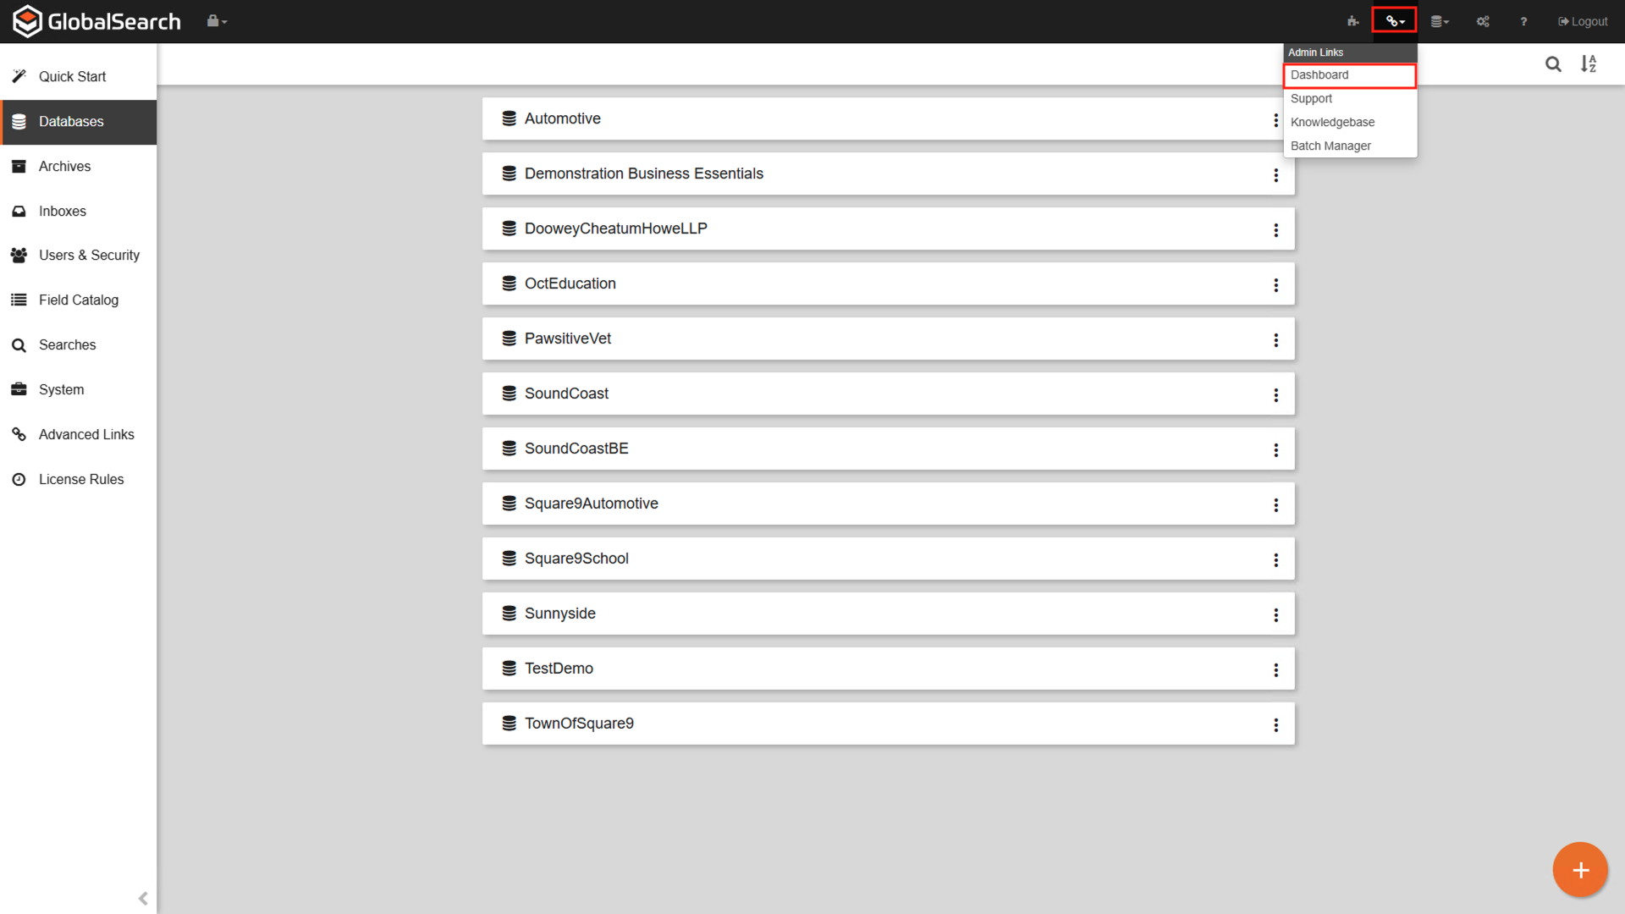Click the Batch Manager option
The width and height of the screenshot is (1625, 914).
click(1330, 145)
